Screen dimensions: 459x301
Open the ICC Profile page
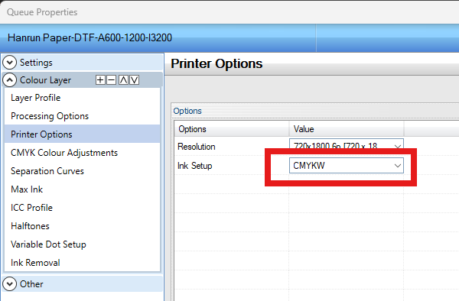pyautogui.click(x=83, y=208)
